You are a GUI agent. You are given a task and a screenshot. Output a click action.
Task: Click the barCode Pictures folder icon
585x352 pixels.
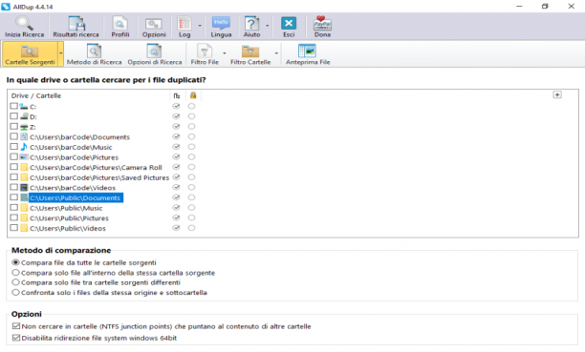point(24,156)
